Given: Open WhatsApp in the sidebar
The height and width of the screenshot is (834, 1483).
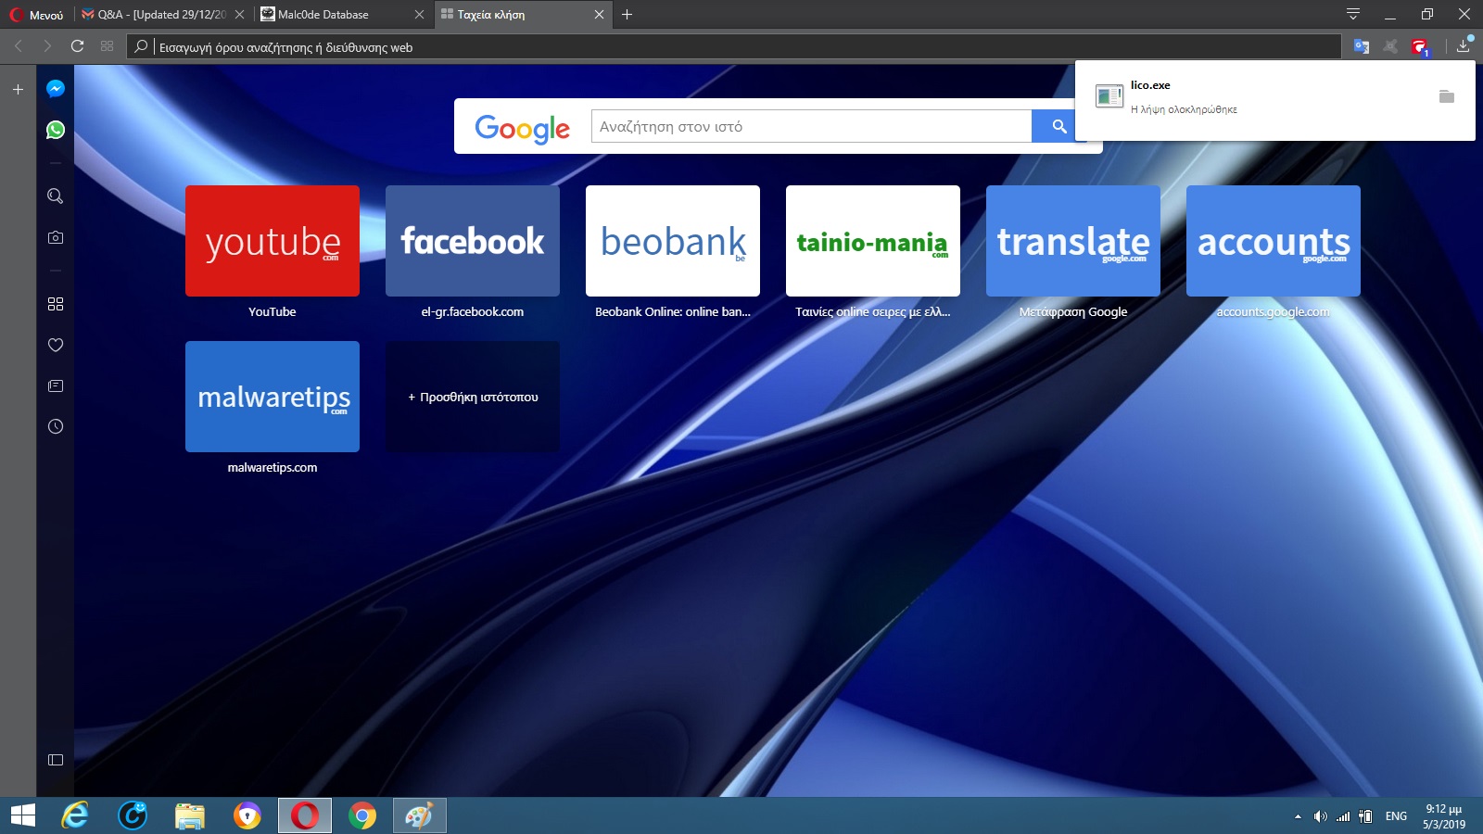Looking at the screenshot, I should pyautogui.click(x=56, y=130).
